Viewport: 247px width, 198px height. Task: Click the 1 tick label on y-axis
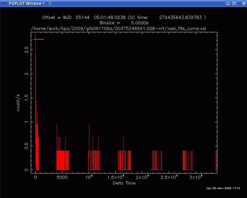click(x=26, y=122)
